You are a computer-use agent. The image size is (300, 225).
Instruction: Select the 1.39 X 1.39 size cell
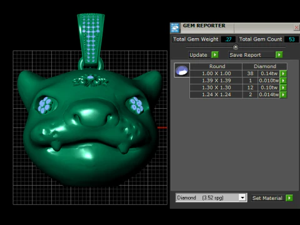[x=216, y=81]
